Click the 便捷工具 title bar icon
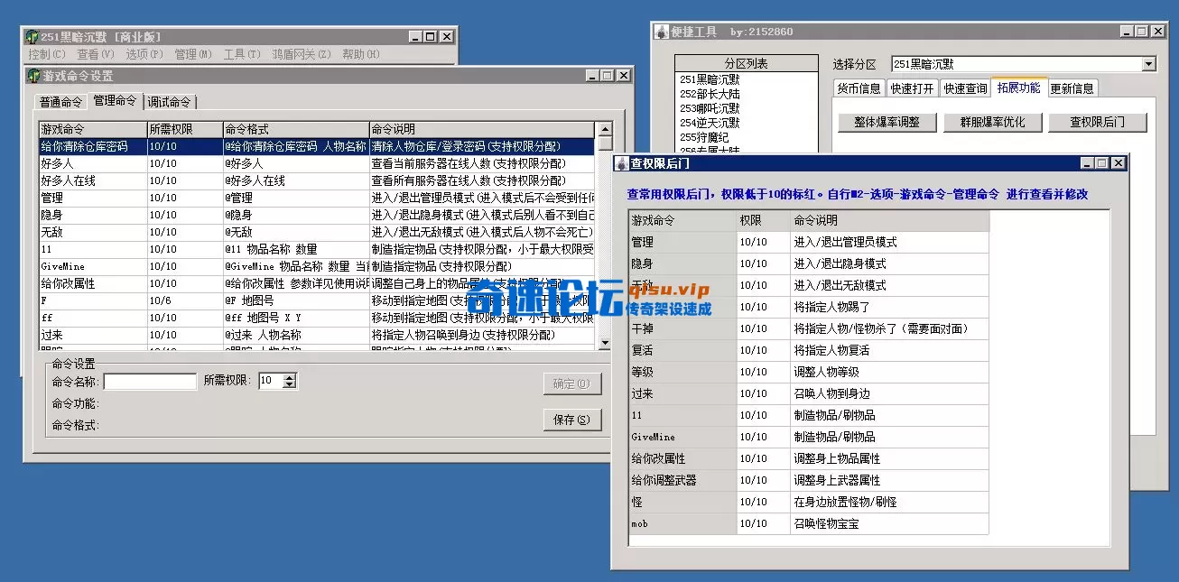 tap(659, 31)
